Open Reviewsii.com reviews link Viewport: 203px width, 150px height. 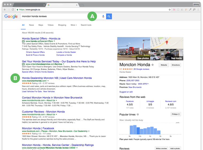point(171,101)
